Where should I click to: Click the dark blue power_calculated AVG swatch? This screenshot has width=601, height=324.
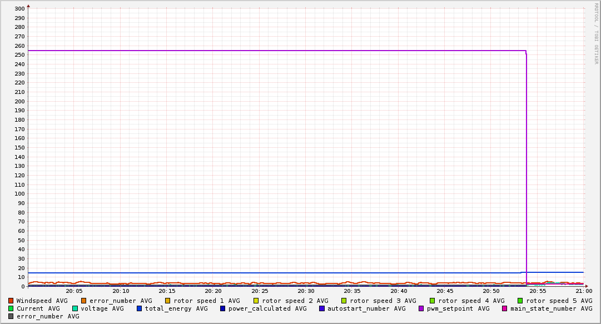pyautogui.click(x=223, y=308)
